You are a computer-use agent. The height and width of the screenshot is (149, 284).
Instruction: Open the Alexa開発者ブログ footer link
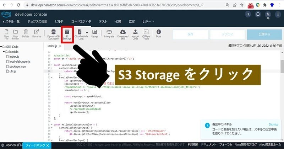click(x=246, y=145)
